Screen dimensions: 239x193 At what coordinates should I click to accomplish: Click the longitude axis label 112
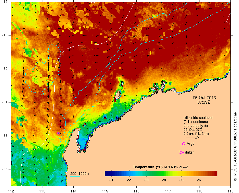tap(11, 191)
